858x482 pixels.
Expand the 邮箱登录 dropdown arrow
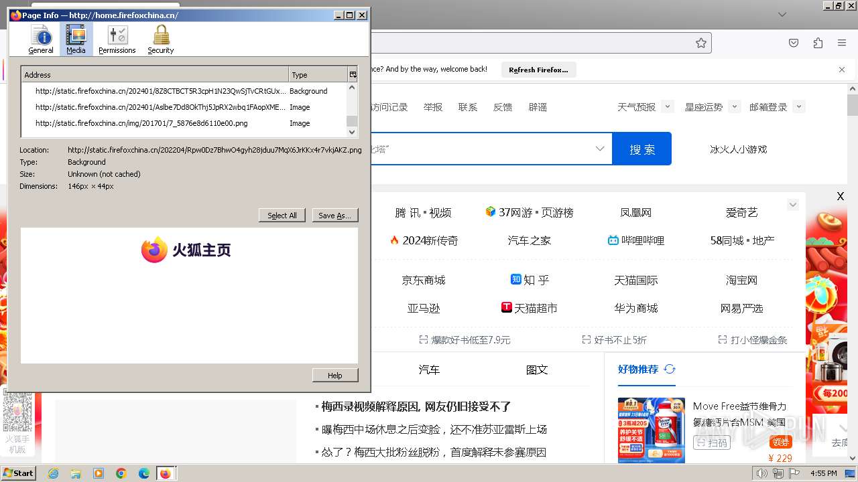798,106
